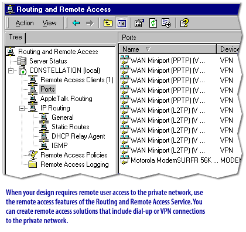Click the Up one level folder icon
The height and width of the screenshot is (232, 246).
point(108,23)
